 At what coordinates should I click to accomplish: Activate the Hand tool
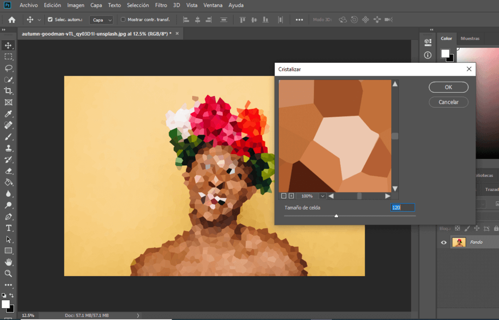(8, 262)
